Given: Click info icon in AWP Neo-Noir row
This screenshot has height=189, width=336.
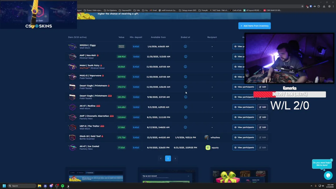Looking at the screenshot, I should (x=185, y=56).
